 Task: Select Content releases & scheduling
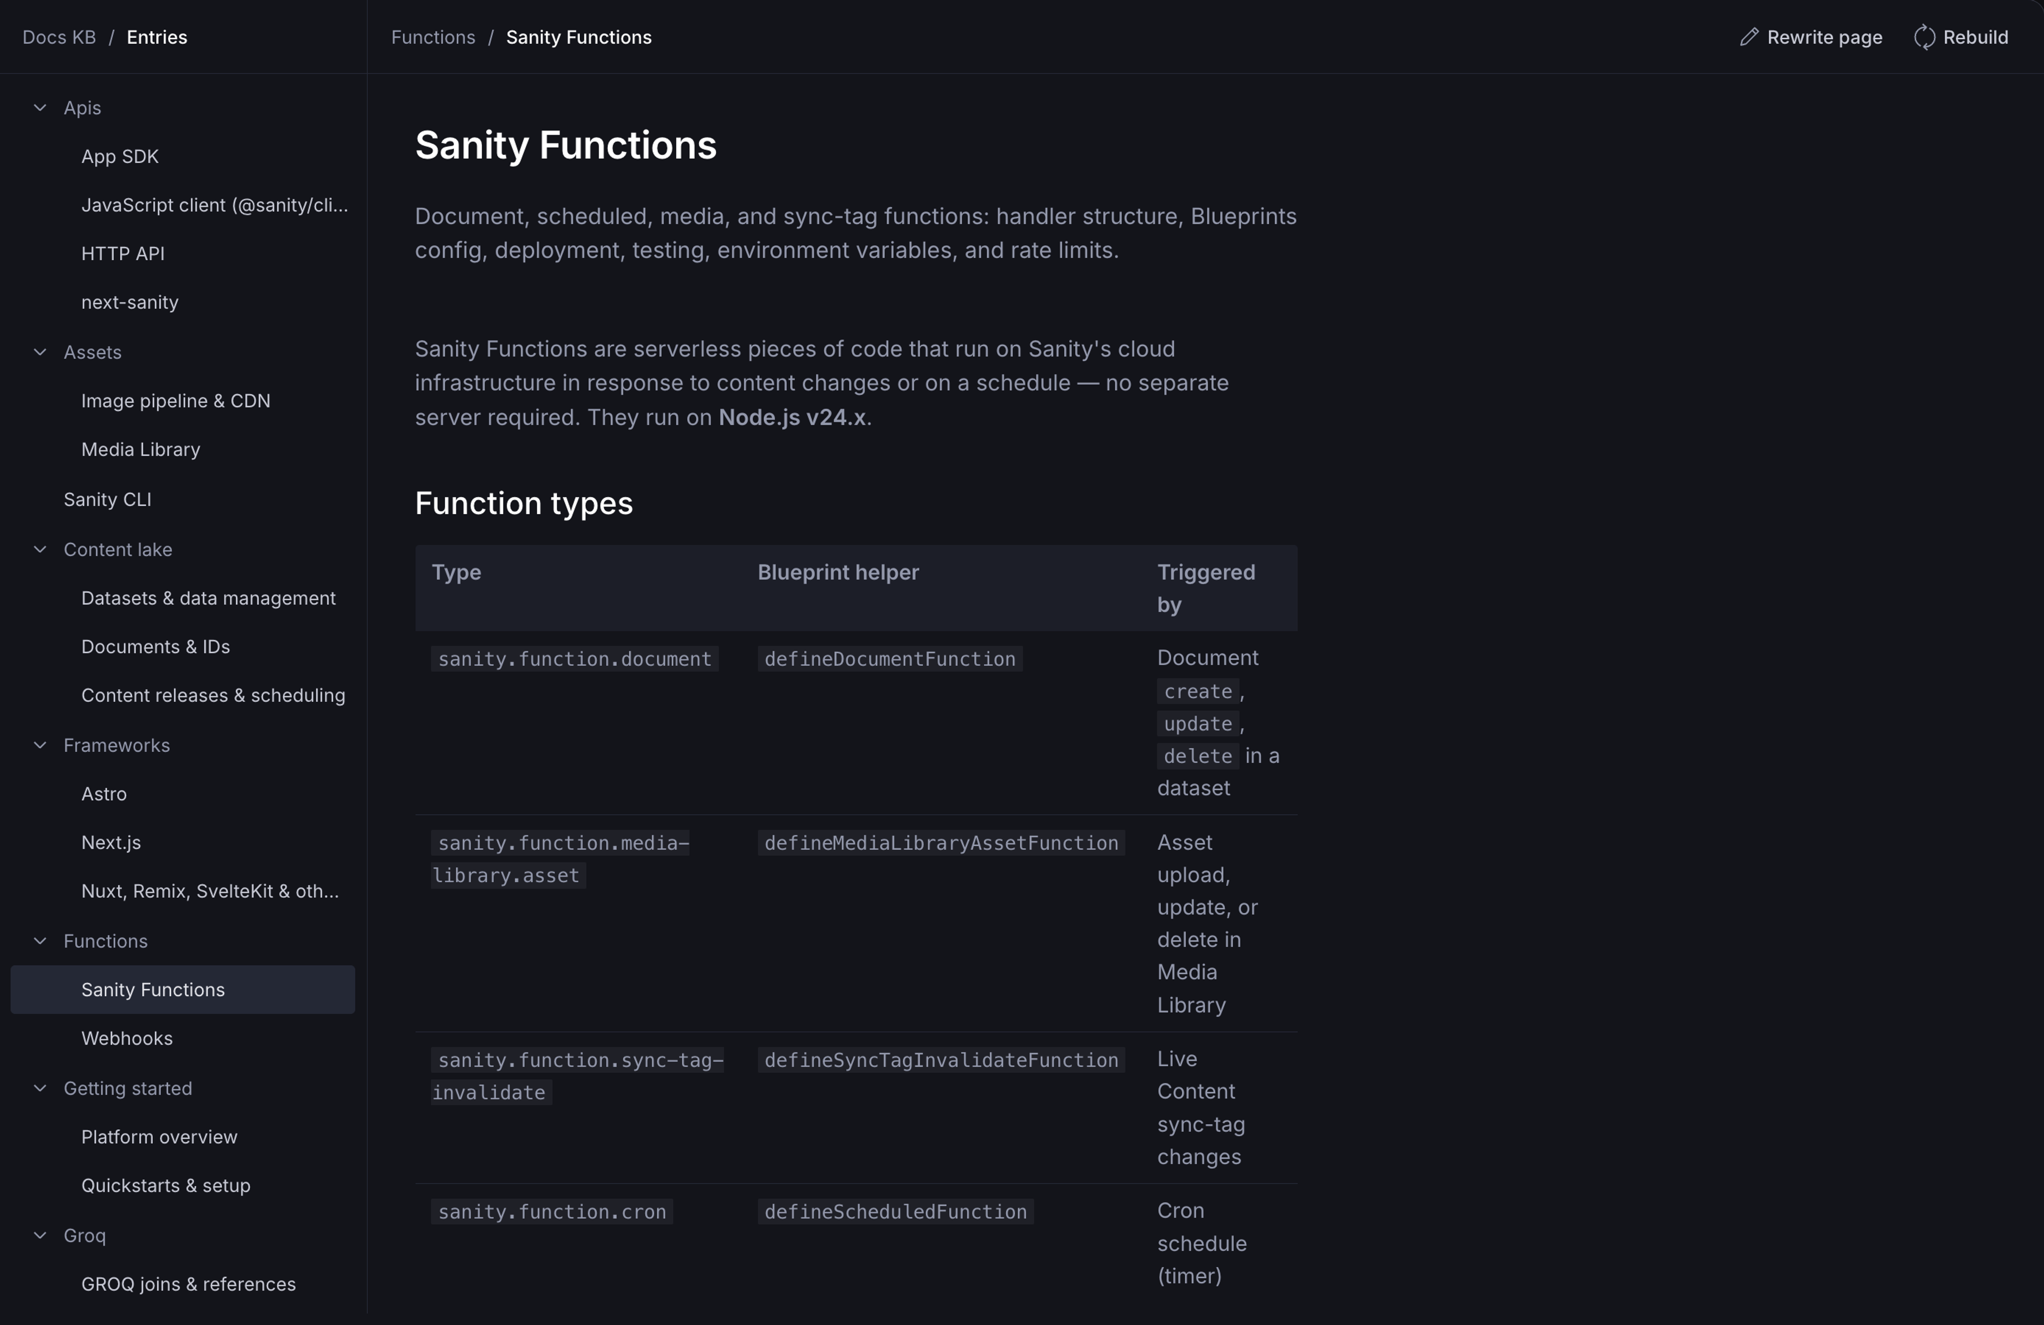182,695
